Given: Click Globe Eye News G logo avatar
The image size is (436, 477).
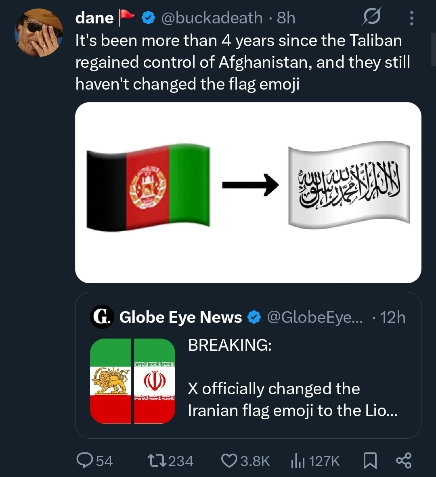Looking at the screenshot, I should click(x=101, y=317).
